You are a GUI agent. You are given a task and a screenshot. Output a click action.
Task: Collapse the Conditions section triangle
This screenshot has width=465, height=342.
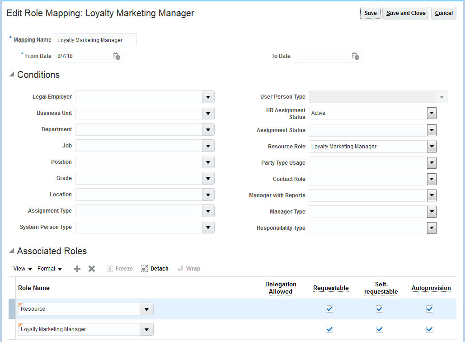[12, 75]
